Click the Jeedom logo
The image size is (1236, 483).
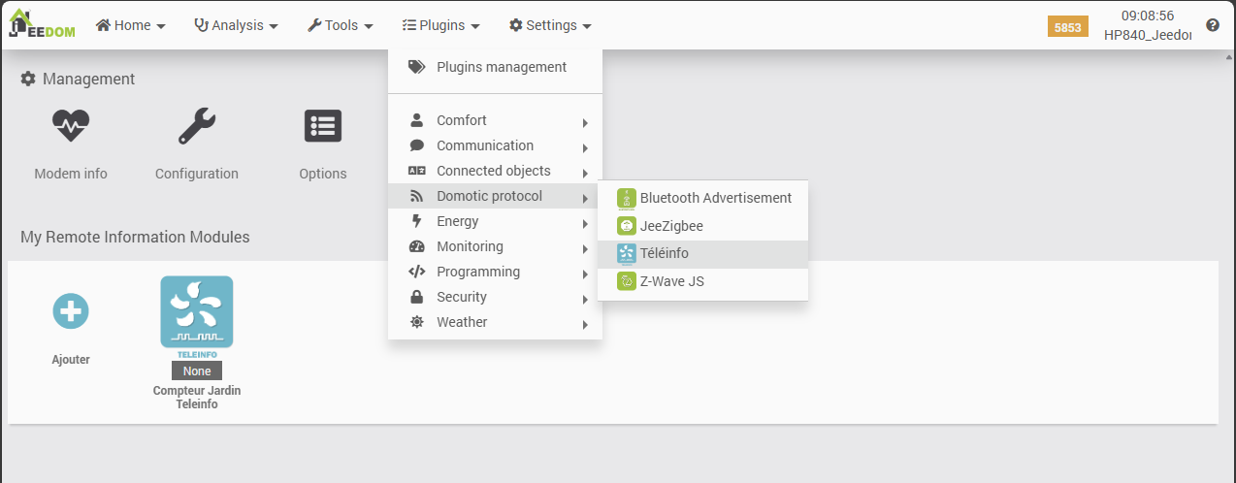click(42, 24)
